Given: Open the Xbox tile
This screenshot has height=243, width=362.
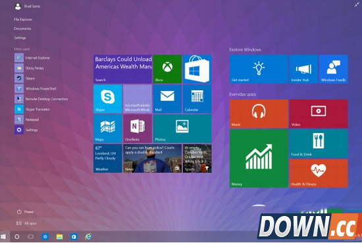Looking at the screenshot, I should tap(167, 69).
